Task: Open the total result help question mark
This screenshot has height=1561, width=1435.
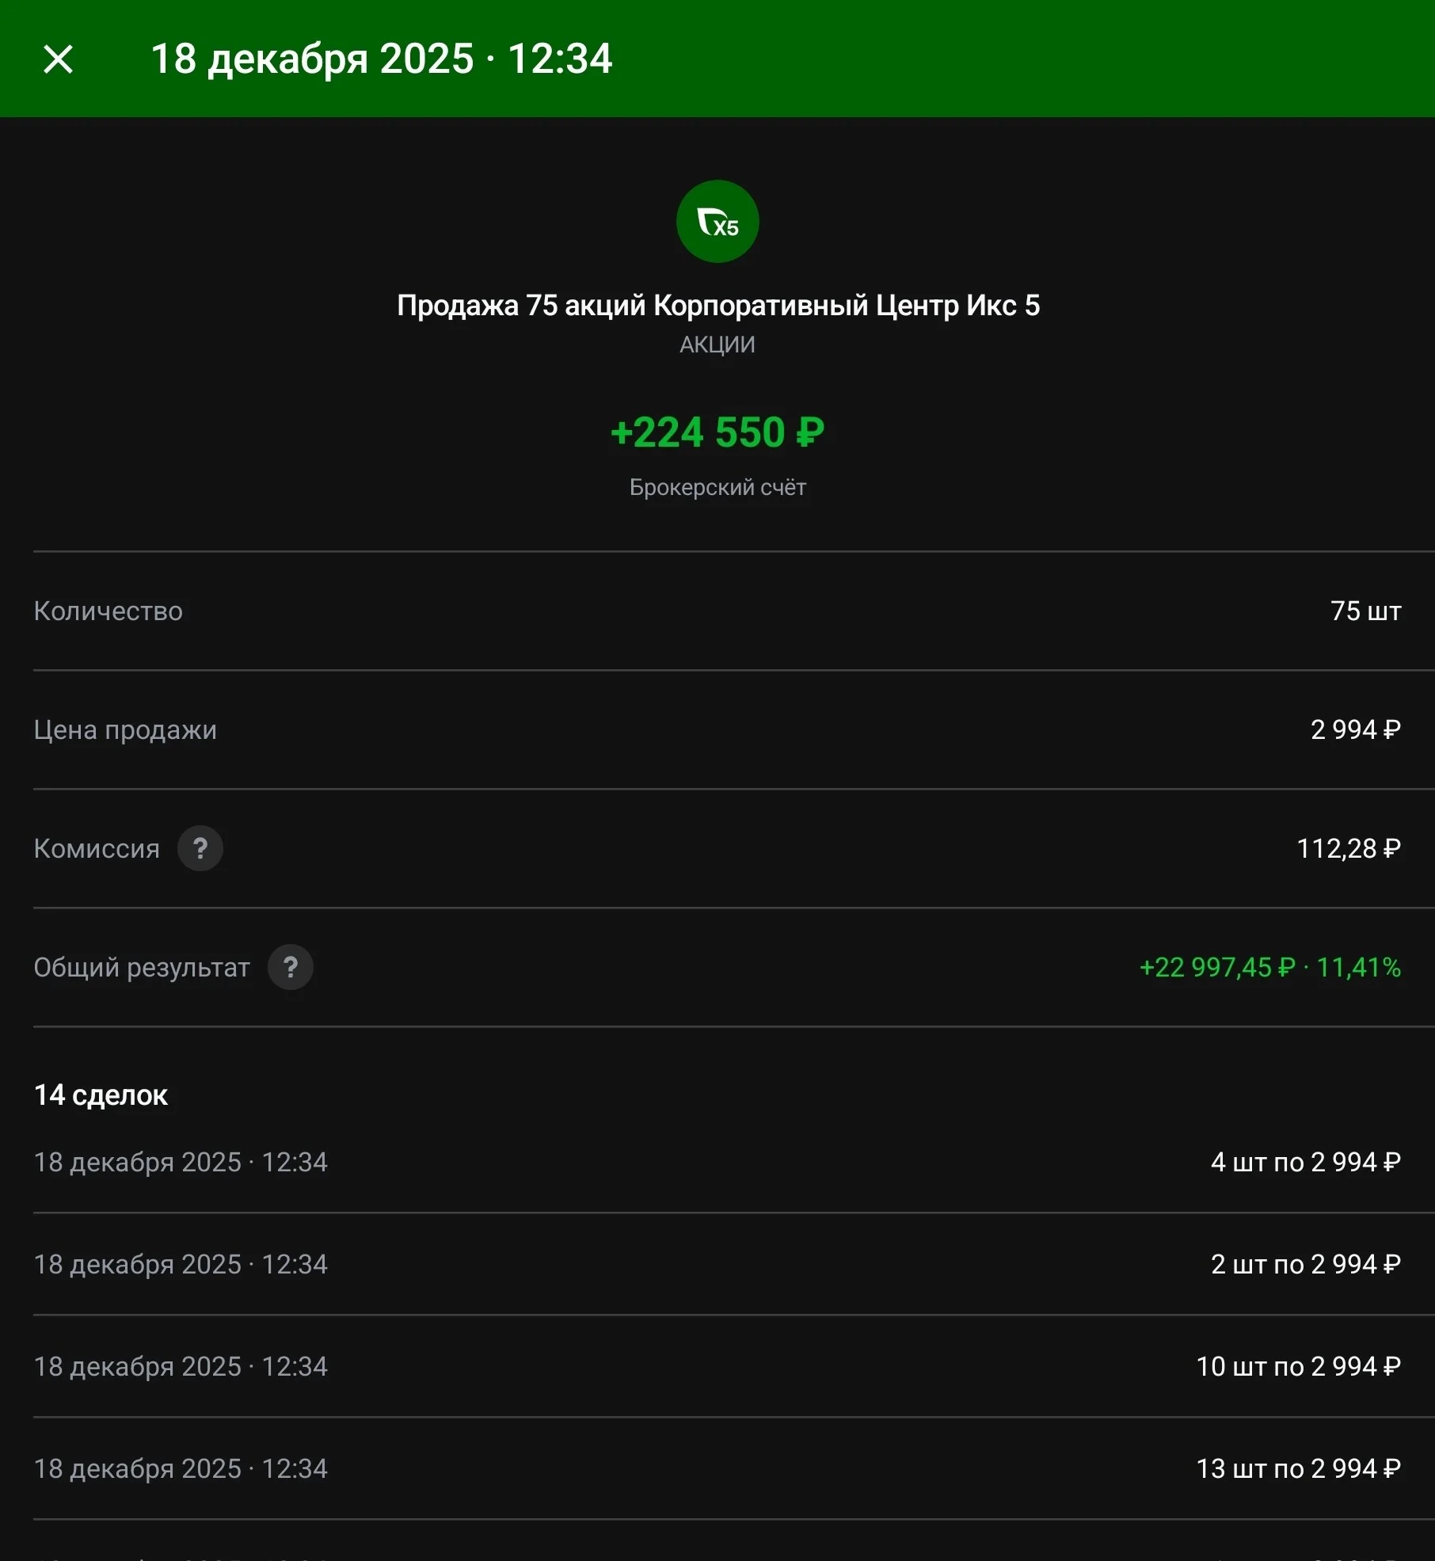Action: pyautogui.click(x=291, y=968)
